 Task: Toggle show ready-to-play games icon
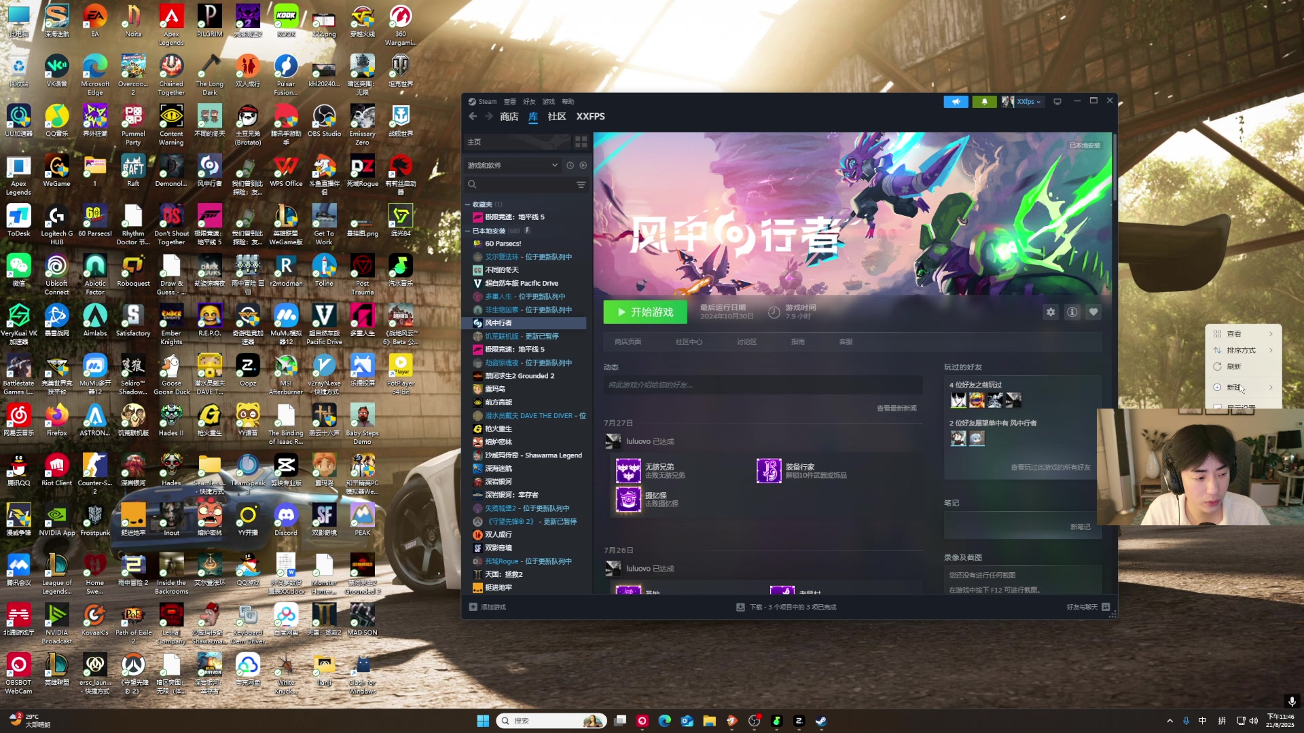click(x=583, y=166)
